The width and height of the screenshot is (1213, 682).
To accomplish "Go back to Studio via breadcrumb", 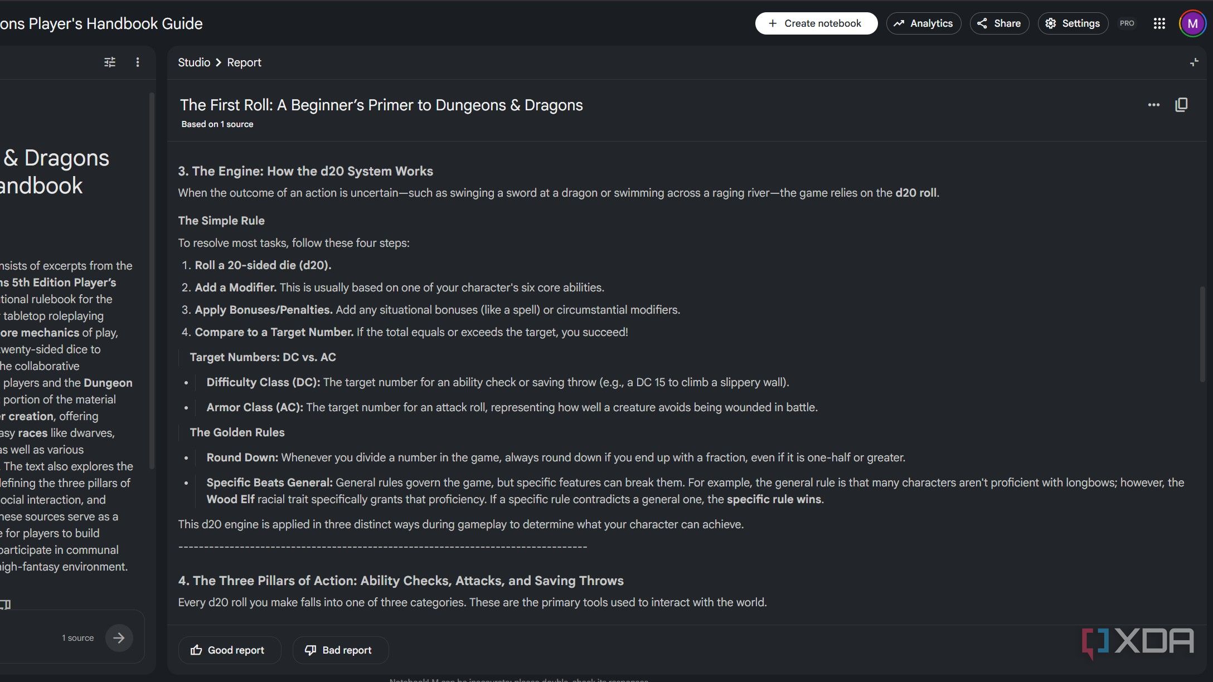I will tap(194, 62).
